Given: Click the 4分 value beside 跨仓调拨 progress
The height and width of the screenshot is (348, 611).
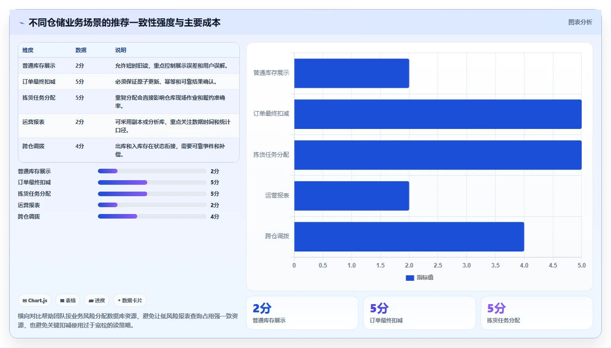Looking at the screenshot, I should coord(215,217).
